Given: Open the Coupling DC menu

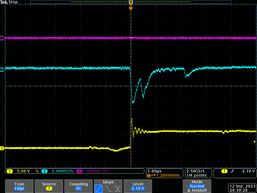Looking at the screenshot, I should 79,186.
